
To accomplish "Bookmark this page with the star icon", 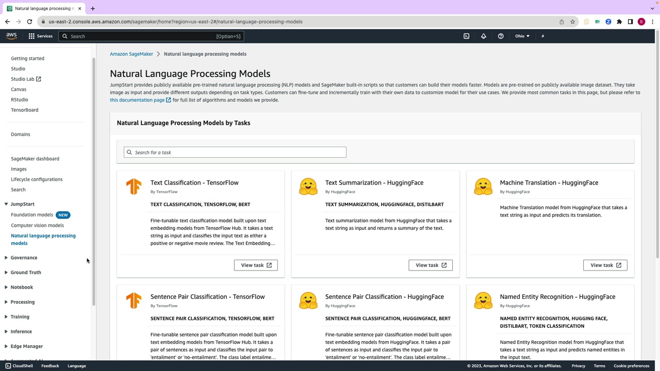I will click(572, 22).
